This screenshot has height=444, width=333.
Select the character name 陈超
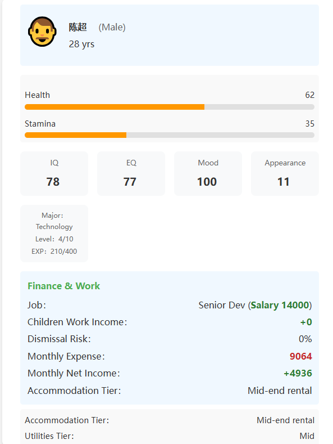tap(77, 27)
